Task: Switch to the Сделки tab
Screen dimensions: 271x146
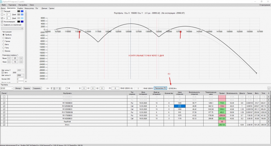Action: click(51, 8)
